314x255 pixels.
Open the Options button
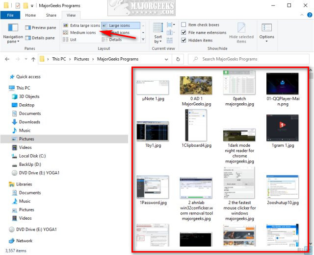(x=266, y=33)
